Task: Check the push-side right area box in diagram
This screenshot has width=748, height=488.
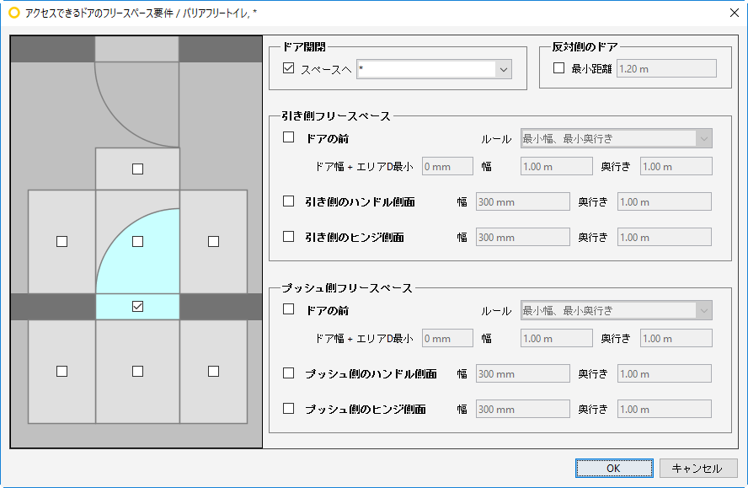Action: coord(213,372)
